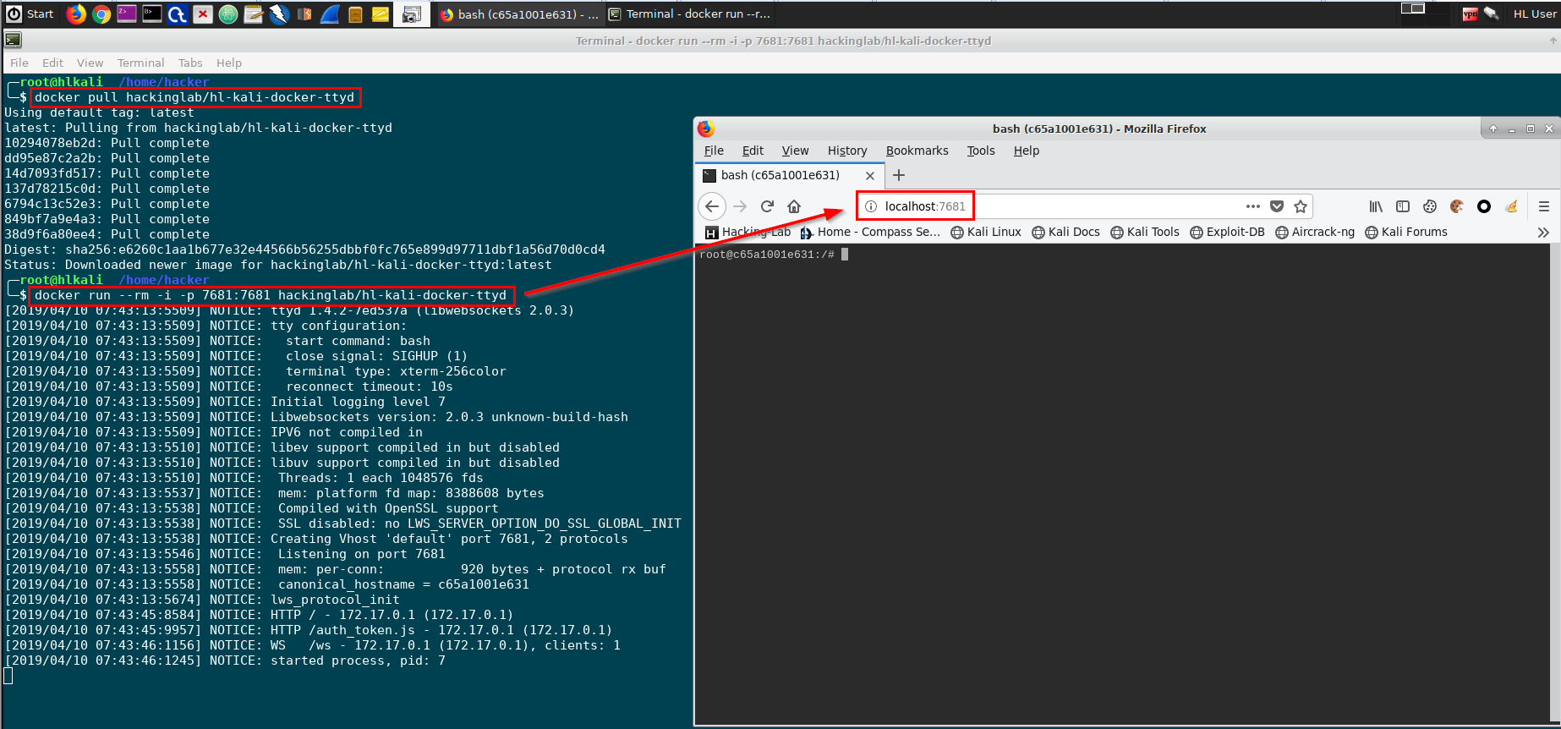Click the brown bitten cookie extension icon
Image resolution: width=1561 pixels, height=729 pixels.
(1457, 206)
